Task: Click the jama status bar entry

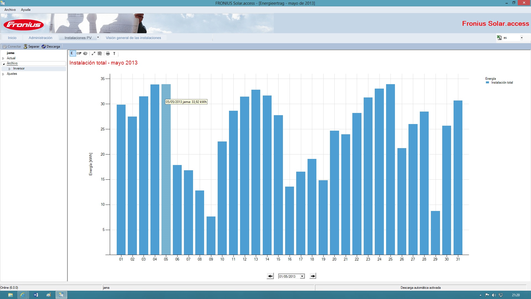Action: (106, 288)
